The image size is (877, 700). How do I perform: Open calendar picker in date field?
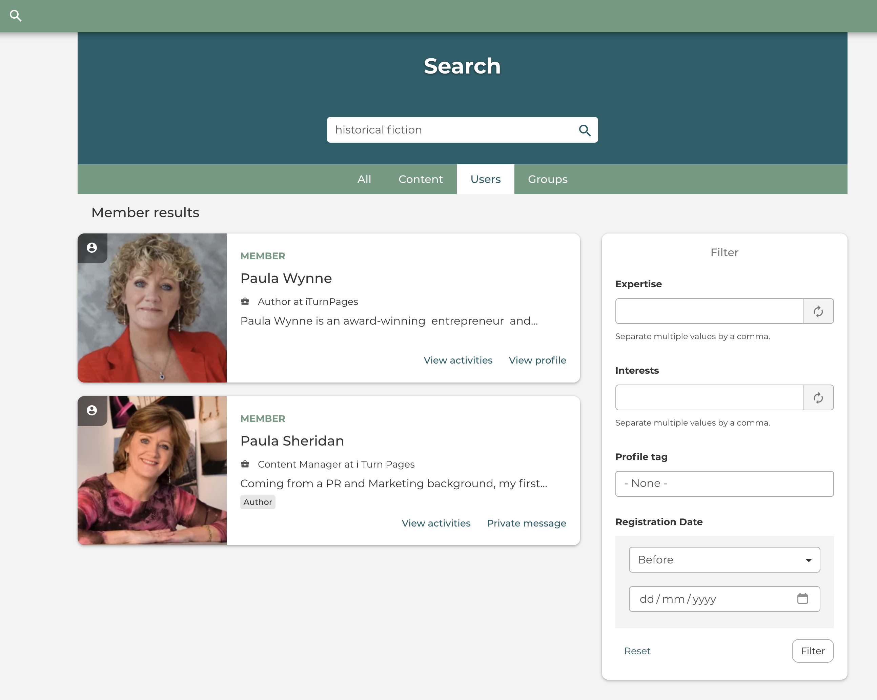click(802, 599)
